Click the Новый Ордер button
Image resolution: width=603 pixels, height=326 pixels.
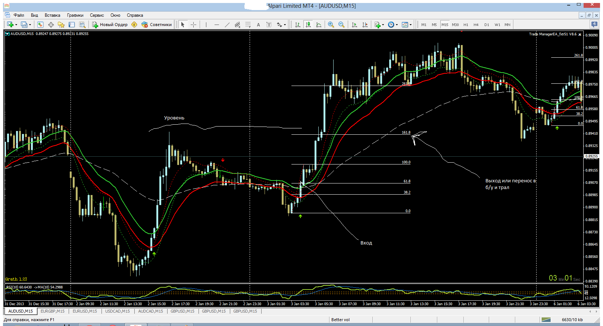coord(110,25)
